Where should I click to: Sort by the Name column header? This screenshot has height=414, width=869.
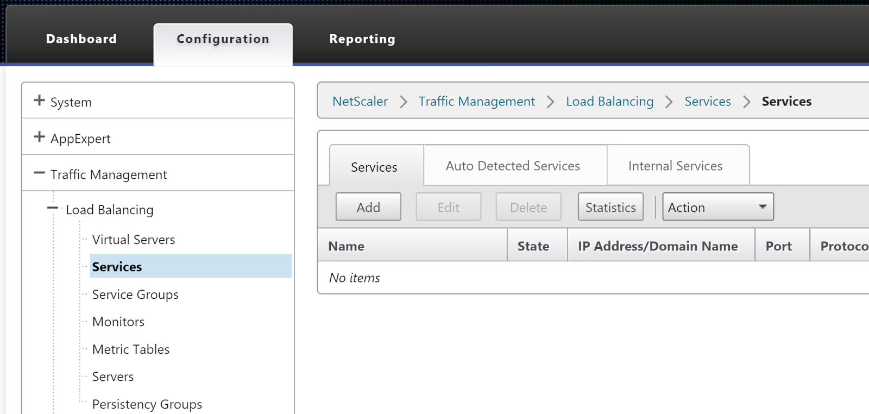(412, 246)
